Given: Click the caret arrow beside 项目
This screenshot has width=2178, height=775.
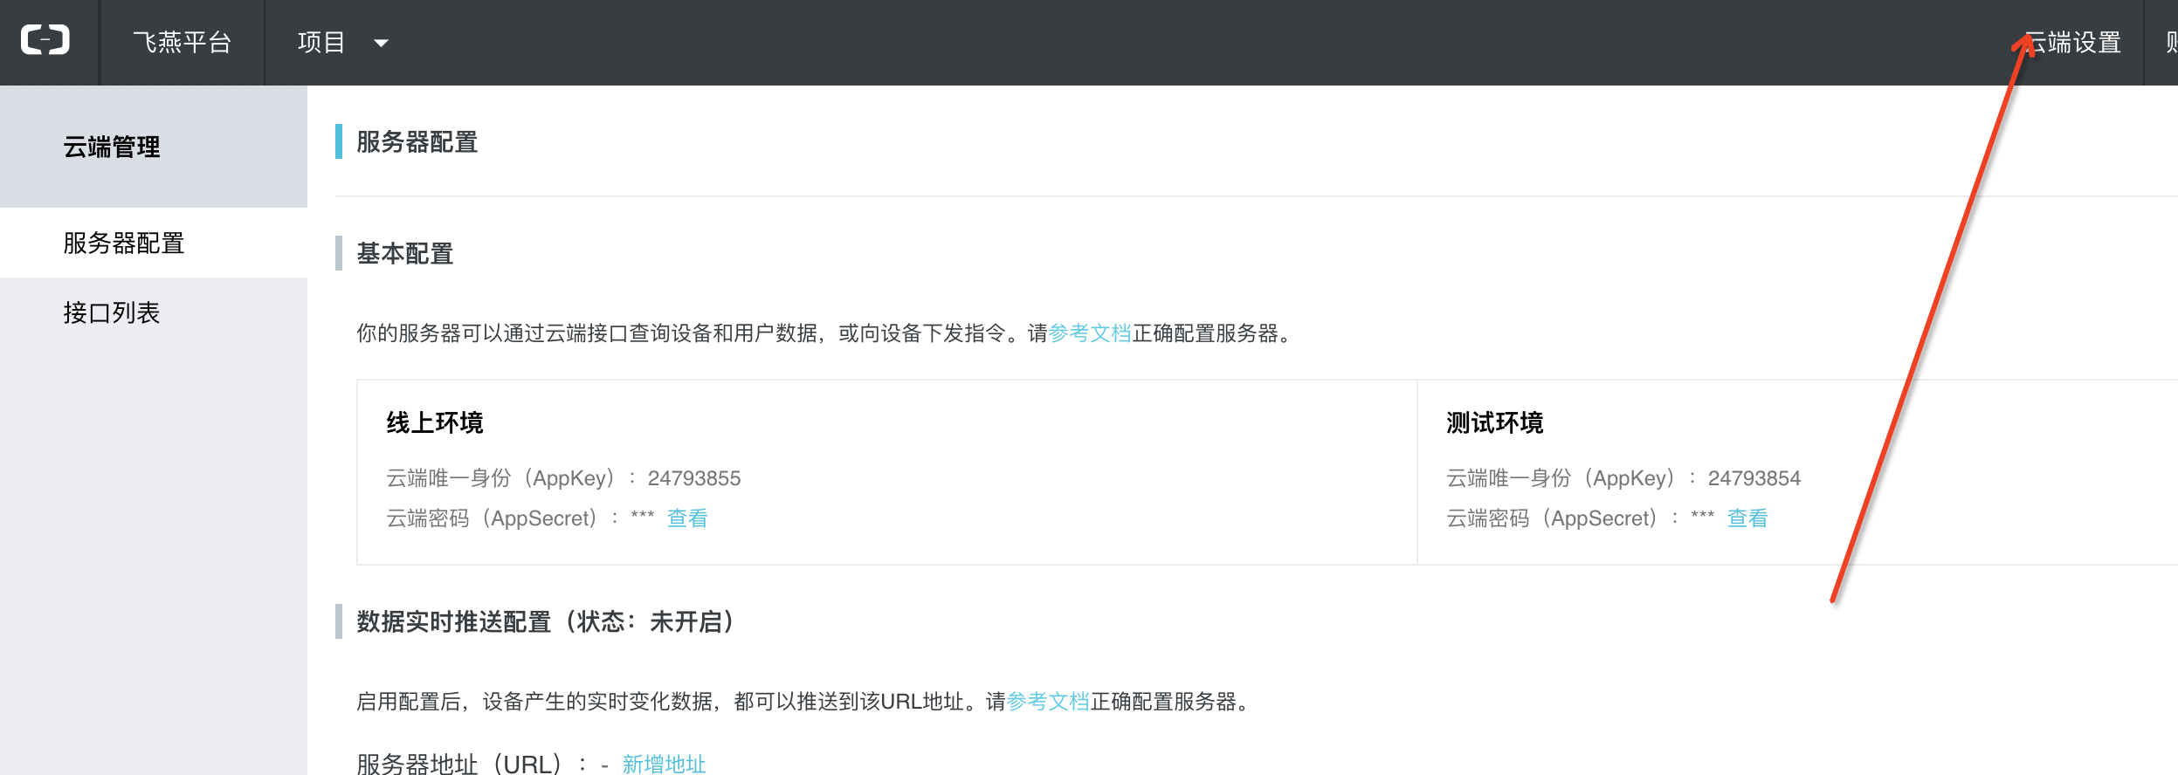Looking at the screenshot, I should pos(381,43).
